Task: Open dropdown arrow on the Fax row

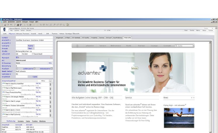Action: pos(50,129)
